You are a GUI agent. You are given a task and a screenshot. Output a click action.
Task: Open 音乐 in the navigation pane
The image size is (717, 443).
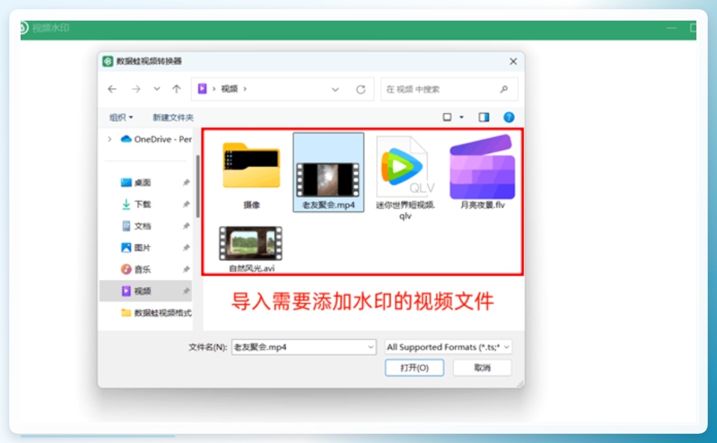coord(136,270)
